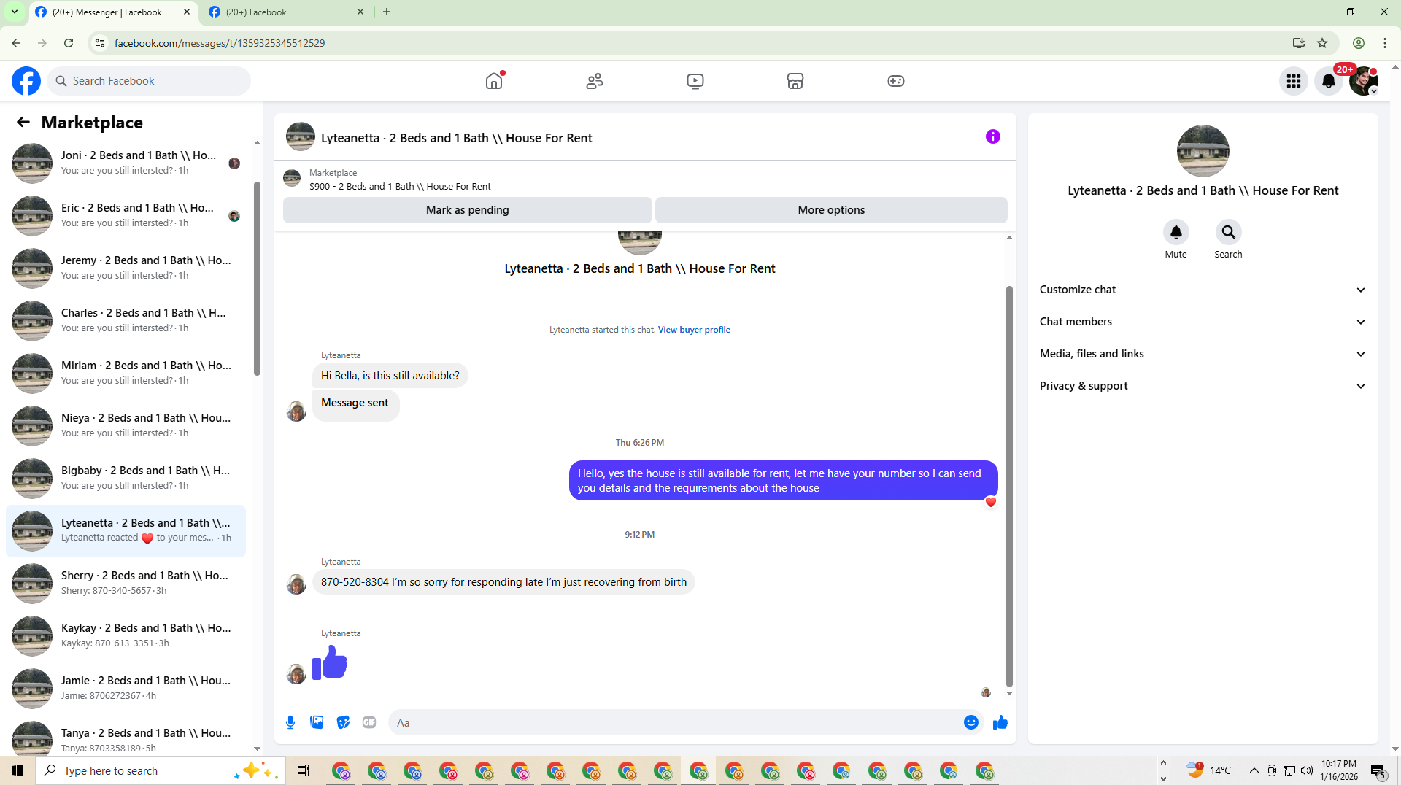Open the Video (Watch) icon
1401x785 pixels.
pos(695,81)
